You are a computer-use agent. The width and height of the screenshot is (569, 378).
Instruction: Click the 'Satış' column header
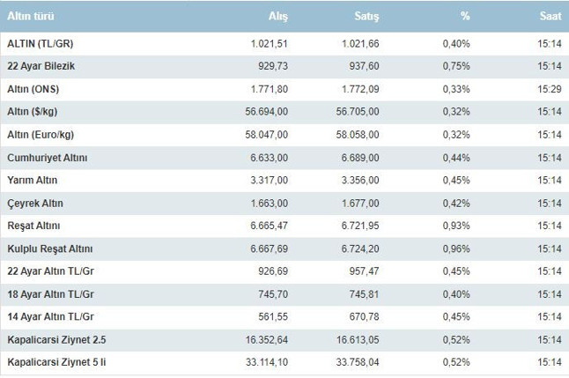coord(367,17)
